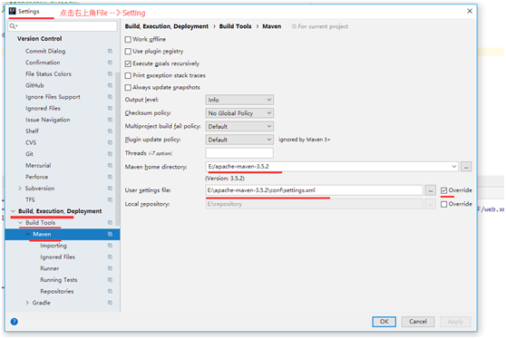This screenshot has width=506, height=339.
Task: Click Cancel button
Action: click(418, 322)
